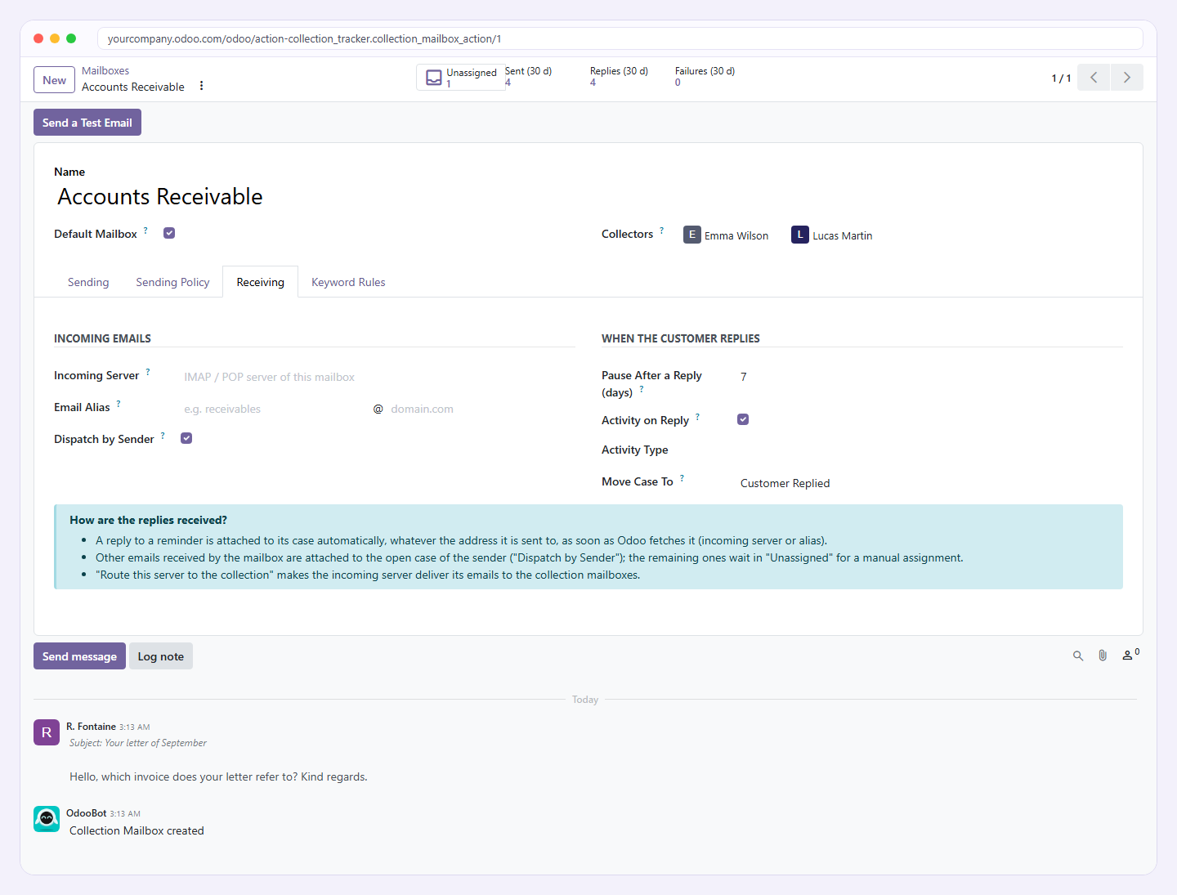Edit the Pause After a Reply days value
This screenshot has height=895, width=1177.
(931, 377)
